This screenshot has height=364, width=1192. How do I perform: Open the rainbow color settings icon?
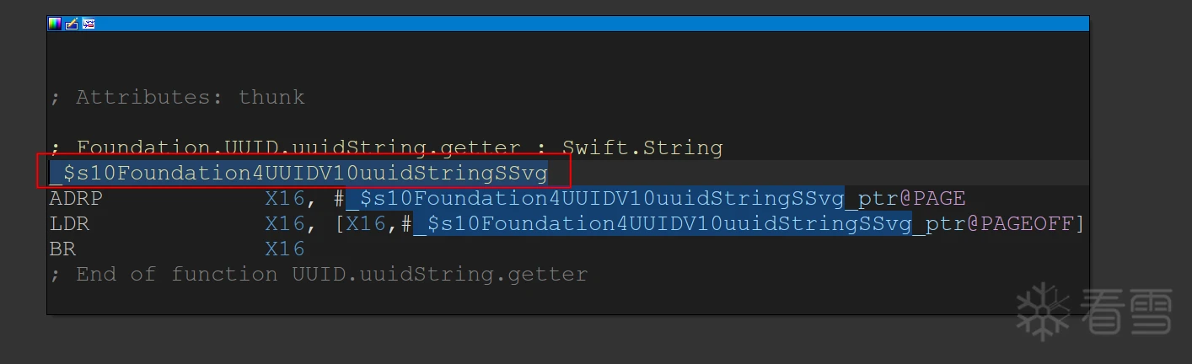[x=55, y=24]
